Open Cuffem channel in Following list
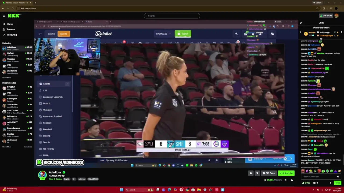Screen dimensions: 344x193 (17, 54)
